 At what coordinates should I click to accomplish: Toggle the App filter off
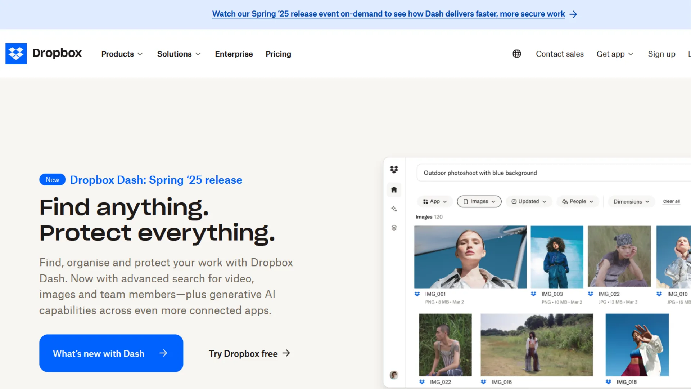click(x=434, y=201)
